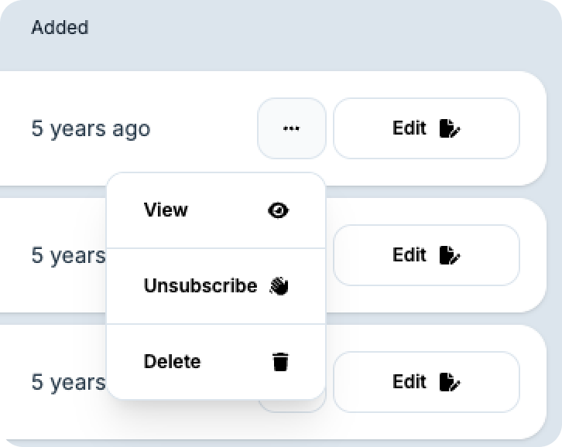Image resolution: width=562 pixels, height=447 pixels.
Task: Sort by the Added column header
Action: coord(60,28)
